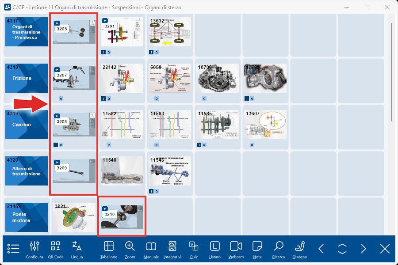Open the Note tool
Screen dimensions: 398x265
(x=257, y=249)
